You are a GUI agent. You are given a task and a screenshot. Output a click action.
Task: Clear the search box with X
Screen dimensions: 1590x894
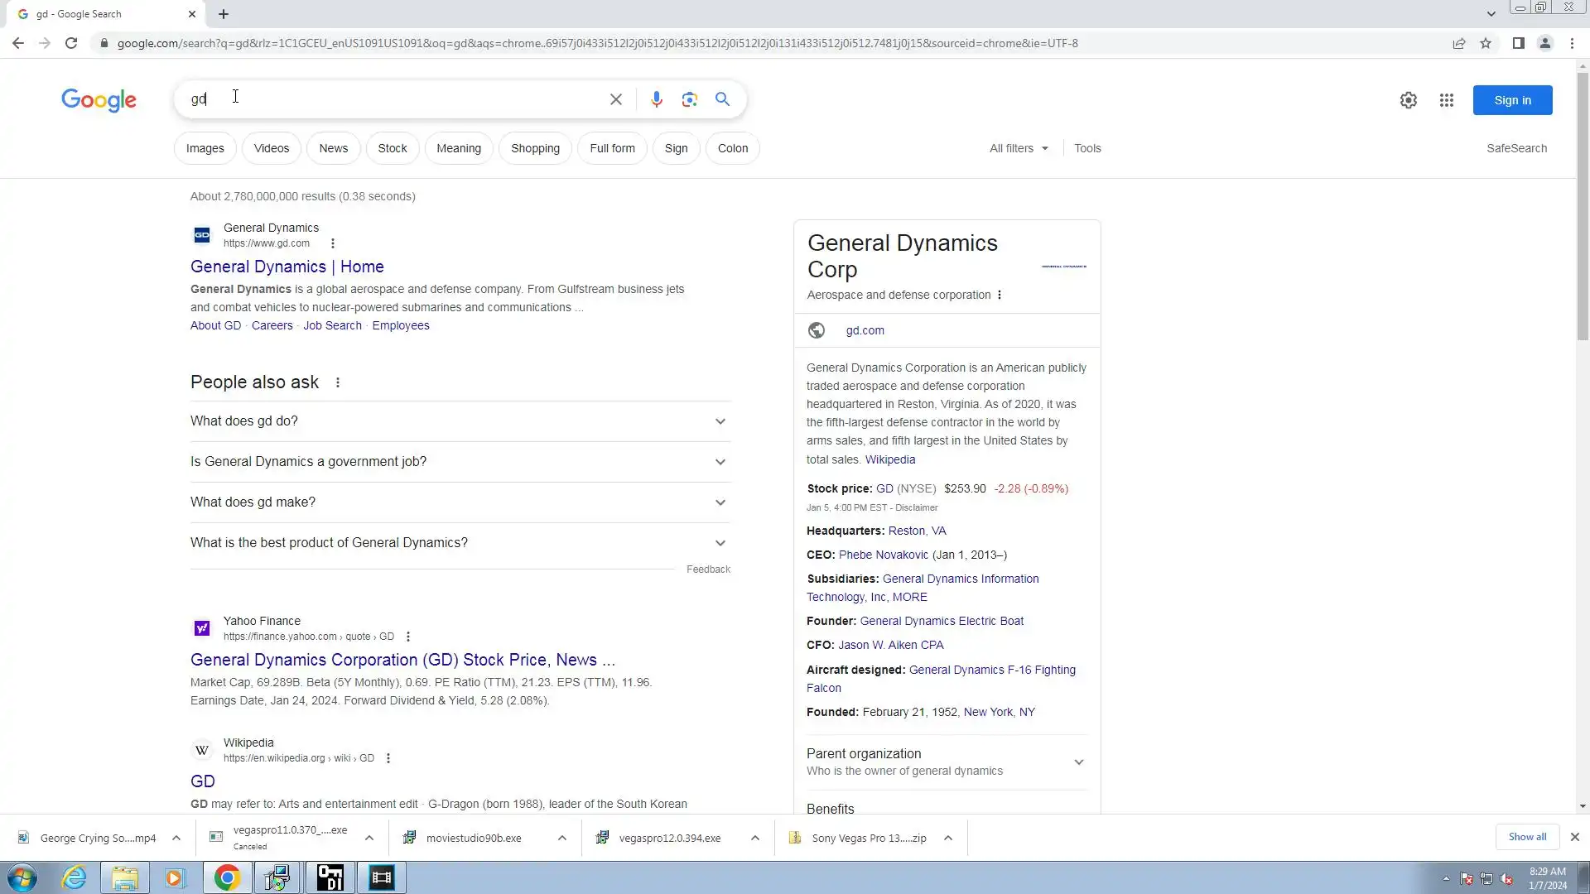(615, 99)
